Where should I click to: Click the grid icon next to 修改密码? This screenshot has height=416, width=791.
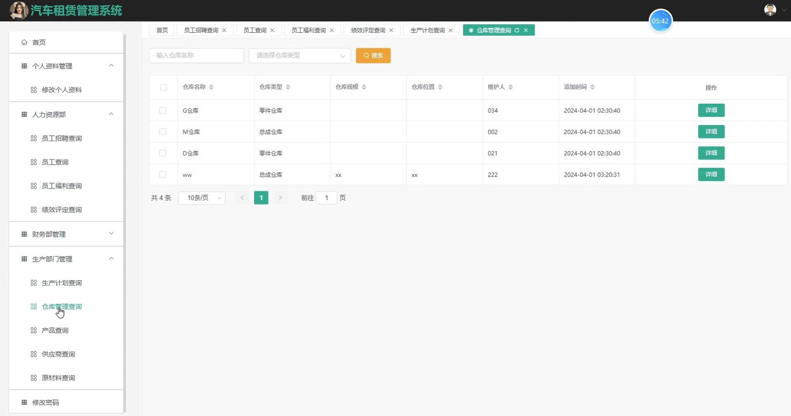[x=24, y=402]
